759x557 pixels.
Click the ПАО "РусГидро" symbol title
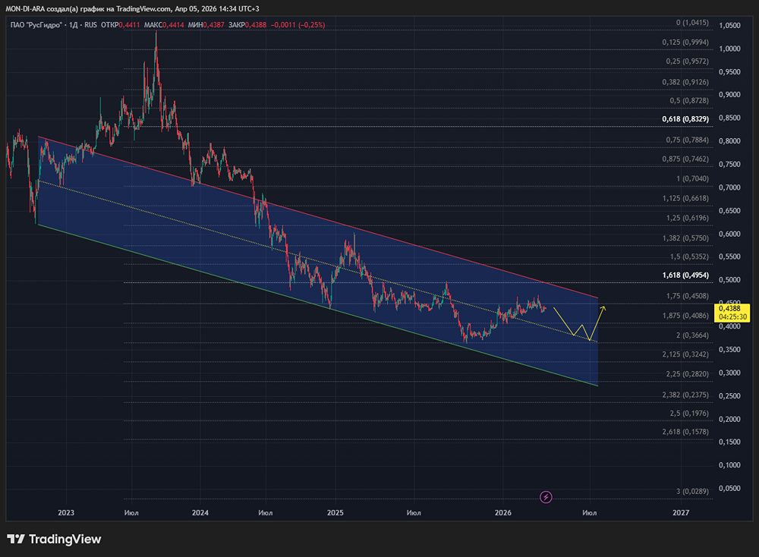pyautogui.click(x=36, y=25)
